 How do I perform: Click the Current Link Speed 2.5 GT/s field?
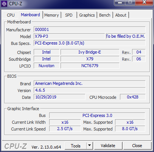(x=65, y=129)
